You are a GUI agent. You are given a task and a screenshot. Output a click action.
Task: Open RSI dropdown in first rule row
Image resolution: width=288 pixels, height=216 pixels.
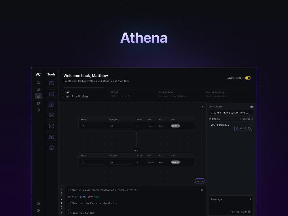tap(120, 126)
